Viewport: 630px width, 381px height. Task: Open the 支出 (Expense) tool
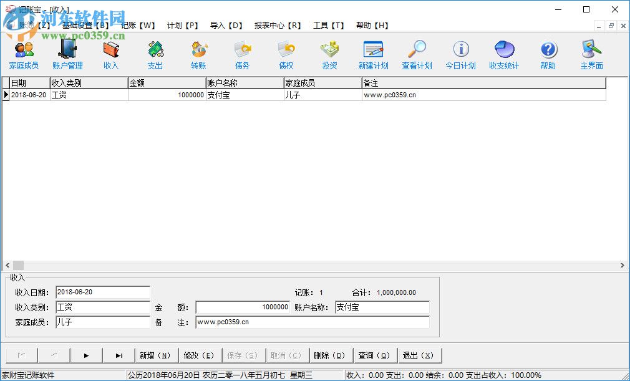click(x=155, y=54)
